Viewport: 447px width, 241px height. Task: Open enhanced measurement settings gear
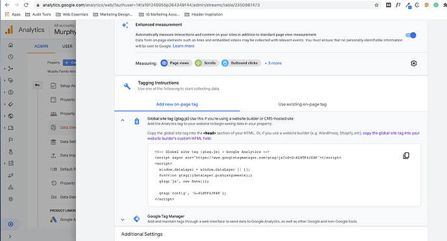[x=413, y=63]
